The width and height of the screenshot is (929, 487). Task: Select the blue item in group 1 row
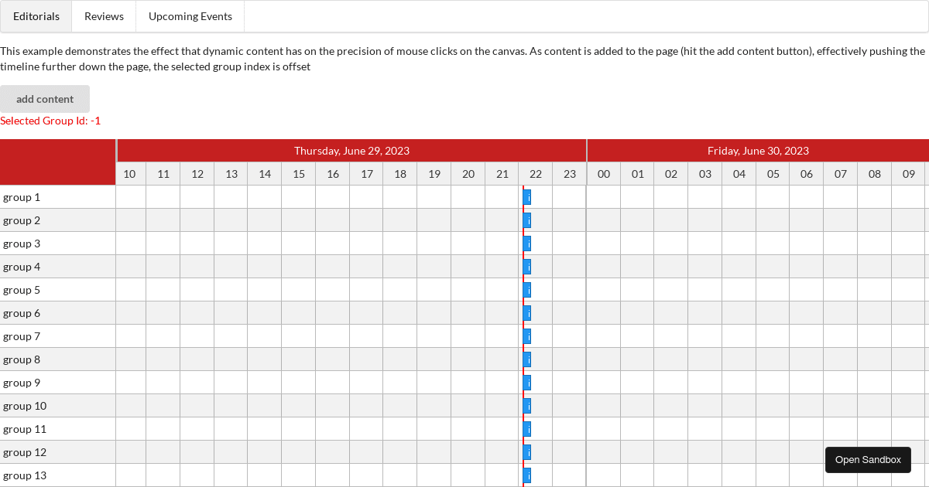coord(527,197)
